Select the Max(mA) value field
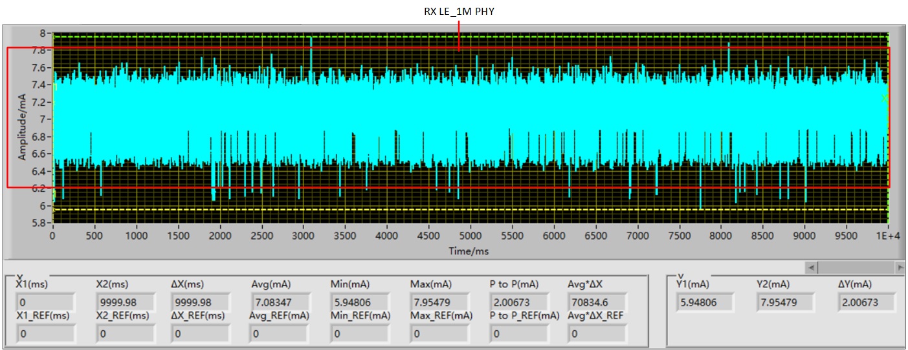 439,302
